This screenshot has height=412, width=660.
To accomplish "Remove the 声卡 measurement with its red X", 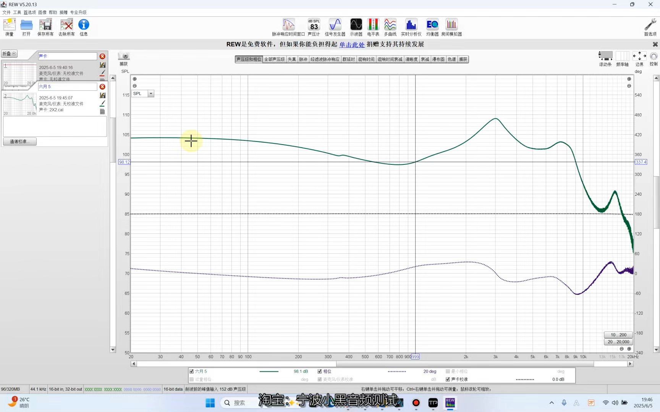I will click(x=102, y=56).
